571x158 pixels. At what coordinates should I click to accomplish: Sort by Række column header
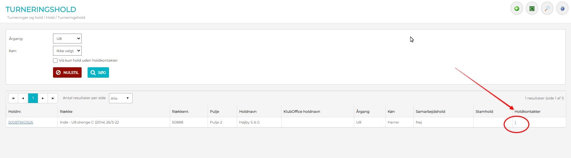(x=66, y=112)
